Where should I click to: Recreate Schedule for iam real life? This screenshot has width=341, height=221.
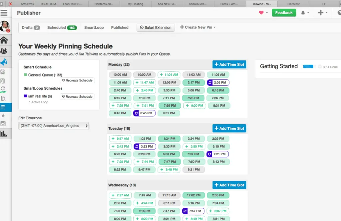click(77, 97)
